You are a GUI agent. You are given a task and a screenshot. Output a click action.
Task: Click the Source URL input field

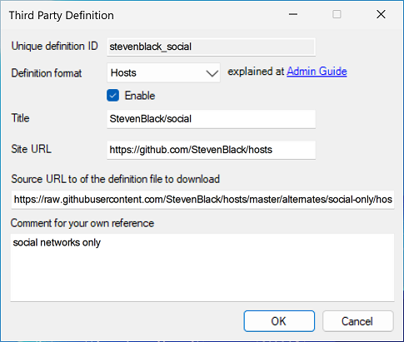point(202,200)
